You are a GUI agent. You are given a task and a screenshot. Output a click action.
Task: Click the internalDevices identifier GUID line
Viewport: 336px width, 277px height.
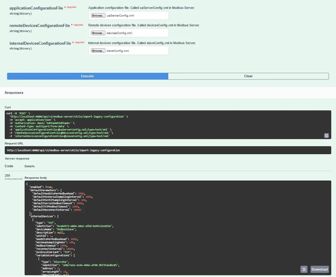(74, 226)
